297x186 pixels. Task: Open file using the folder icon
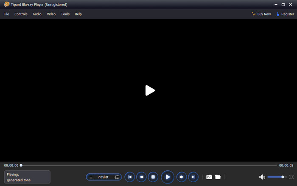tap(218, 177)
